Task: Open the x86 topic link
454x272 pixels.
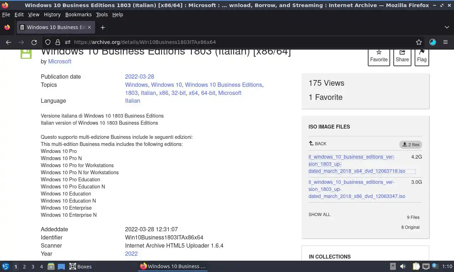Action: [164, 93]
